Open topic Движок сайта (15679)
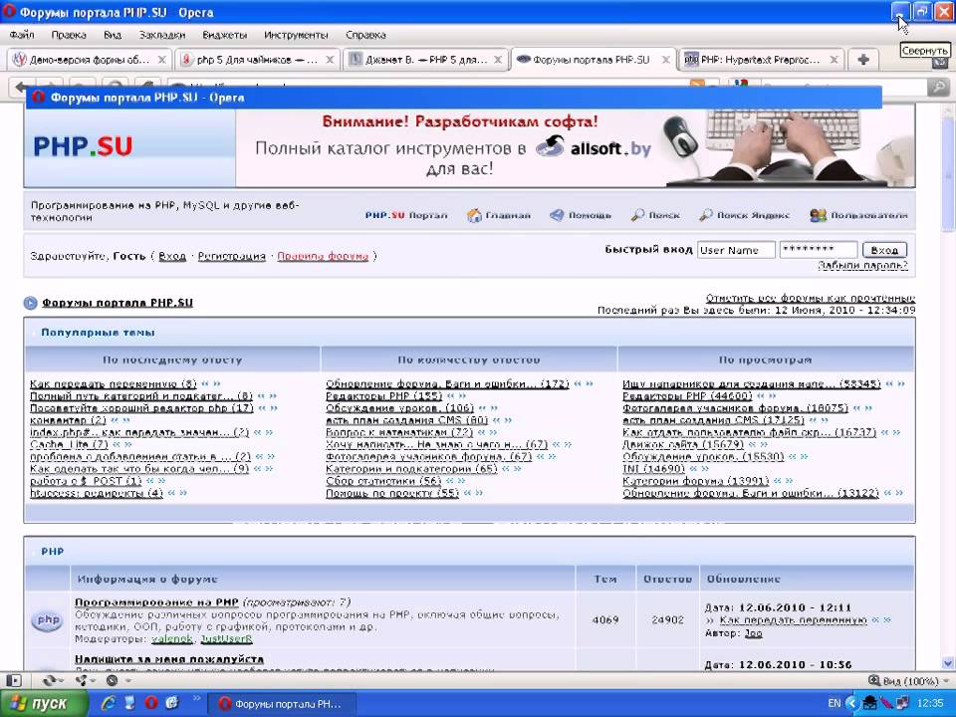 click(683, 444)
